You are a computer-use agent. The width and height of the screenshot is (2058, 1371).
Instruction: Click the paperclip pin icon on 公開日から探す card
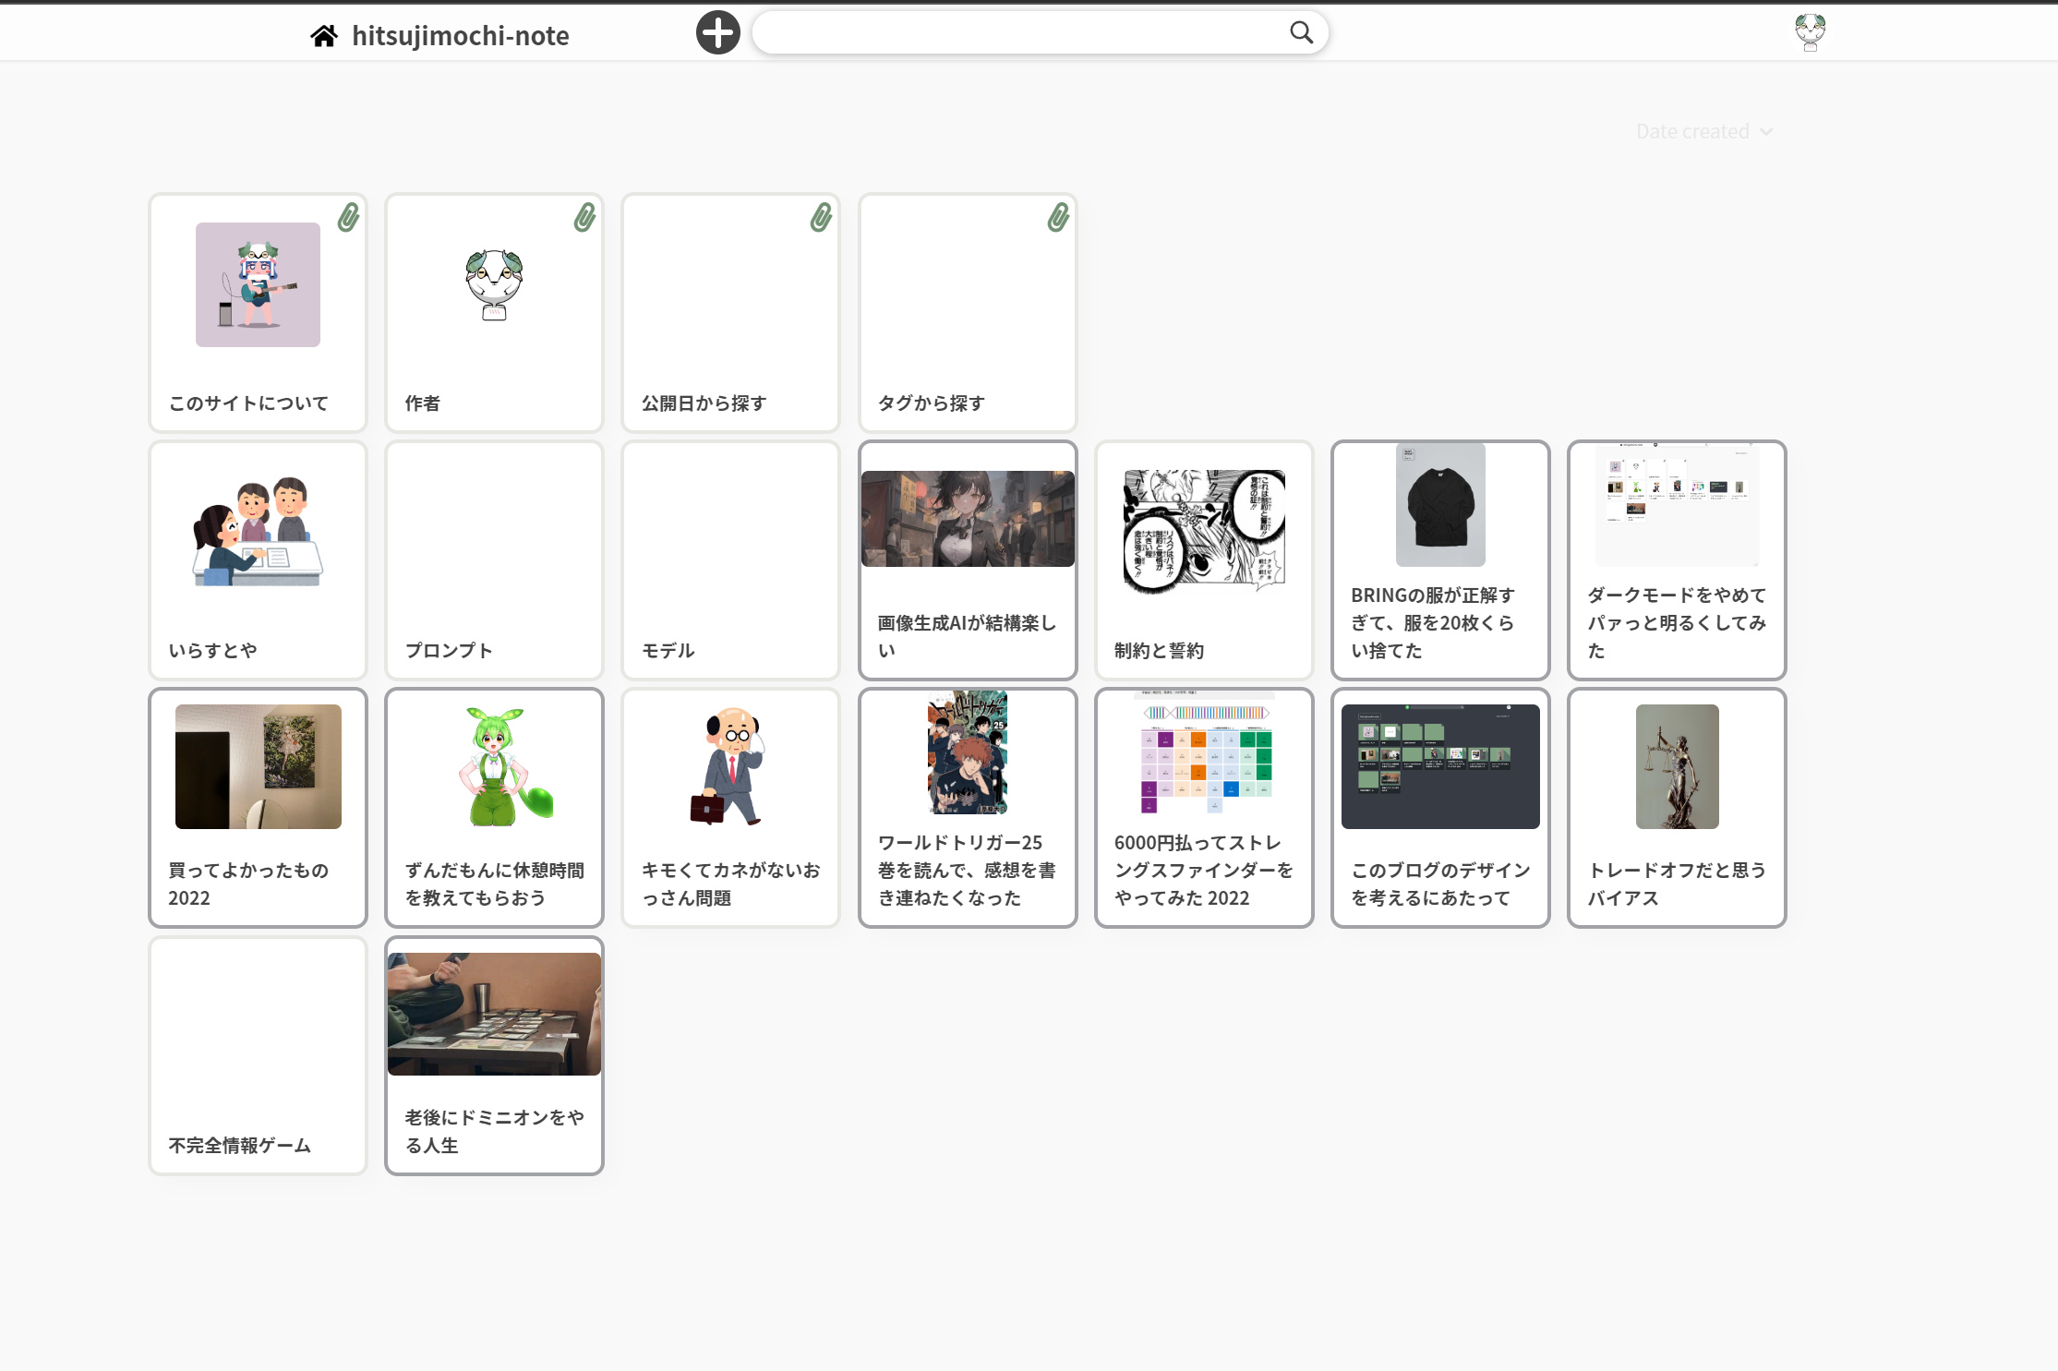(x=821, y=218)
